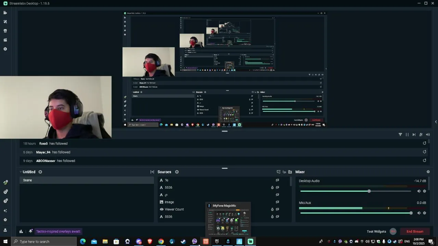This screenshot has width=438, height=246.
Task: Add a new source with plus icon
Action: coord(177,172)
